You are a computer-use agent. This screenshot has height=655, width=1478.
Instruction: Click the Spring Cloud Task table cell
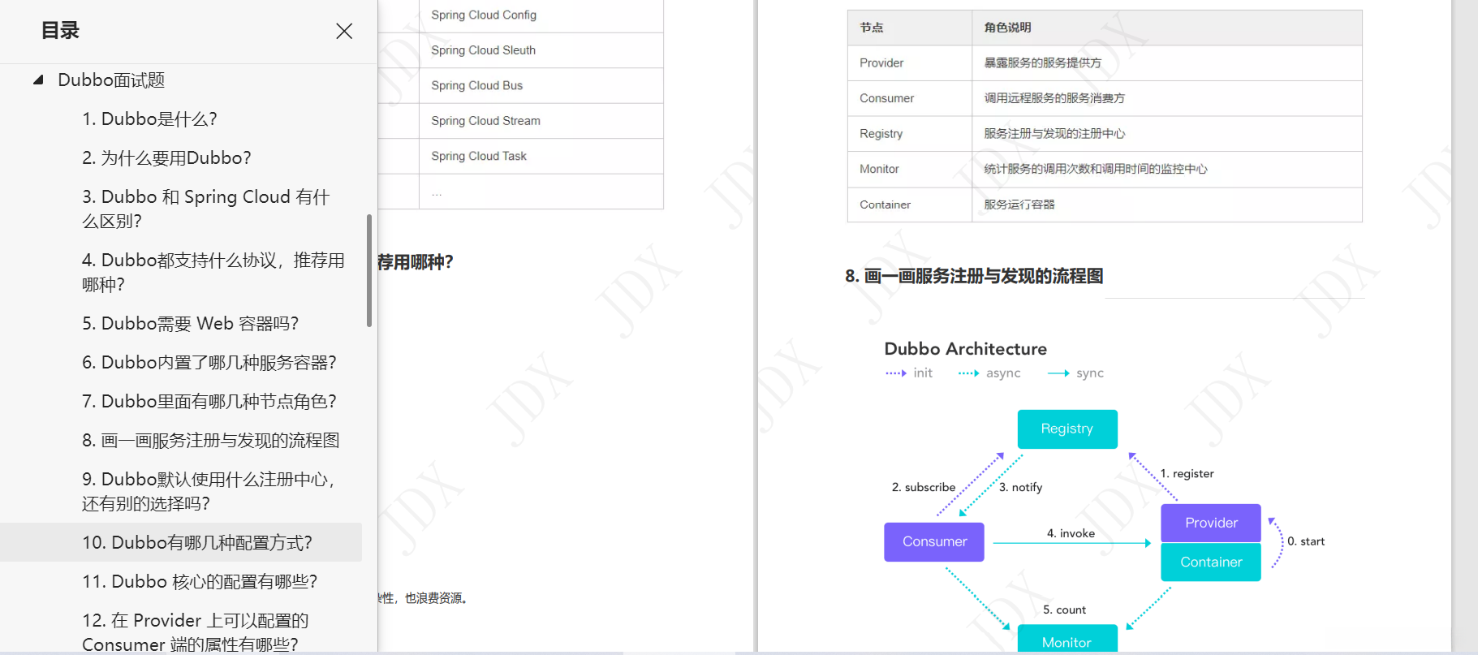click(541, 156)
